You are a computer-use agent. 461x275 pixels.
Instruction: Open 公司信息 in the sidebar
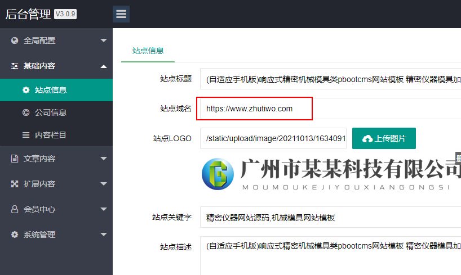point(51,112)
